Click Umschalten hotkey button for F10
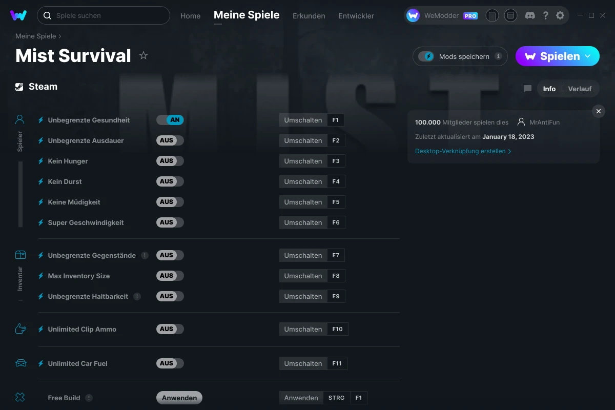Image resolution: width=615 pixels, height=410 pixels. [303, 329]
